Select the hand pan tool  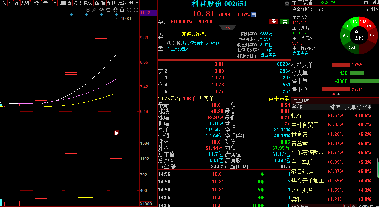[115, 10]
